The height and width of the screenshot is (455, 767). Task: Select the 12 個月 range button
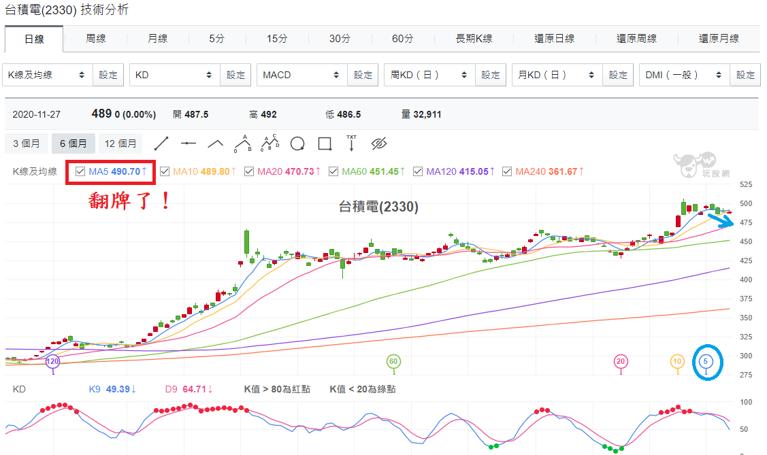coord(120,144)
